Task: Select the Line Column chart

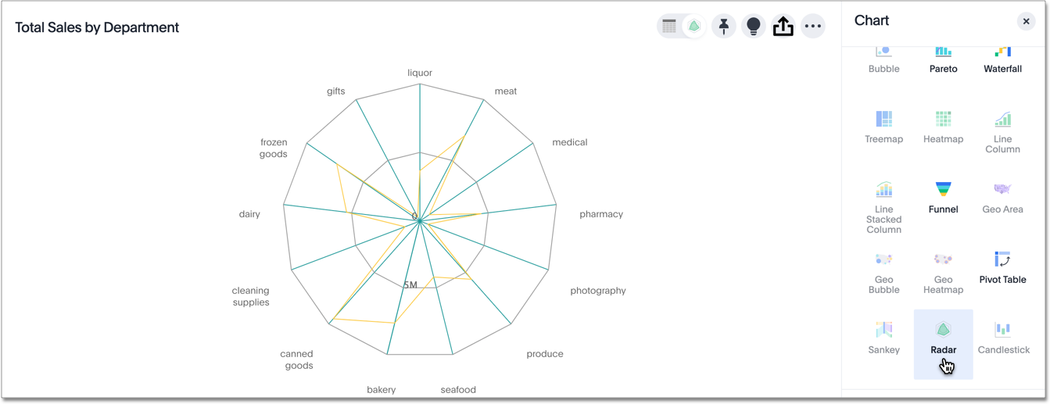Action: [x=1002, y=131]
